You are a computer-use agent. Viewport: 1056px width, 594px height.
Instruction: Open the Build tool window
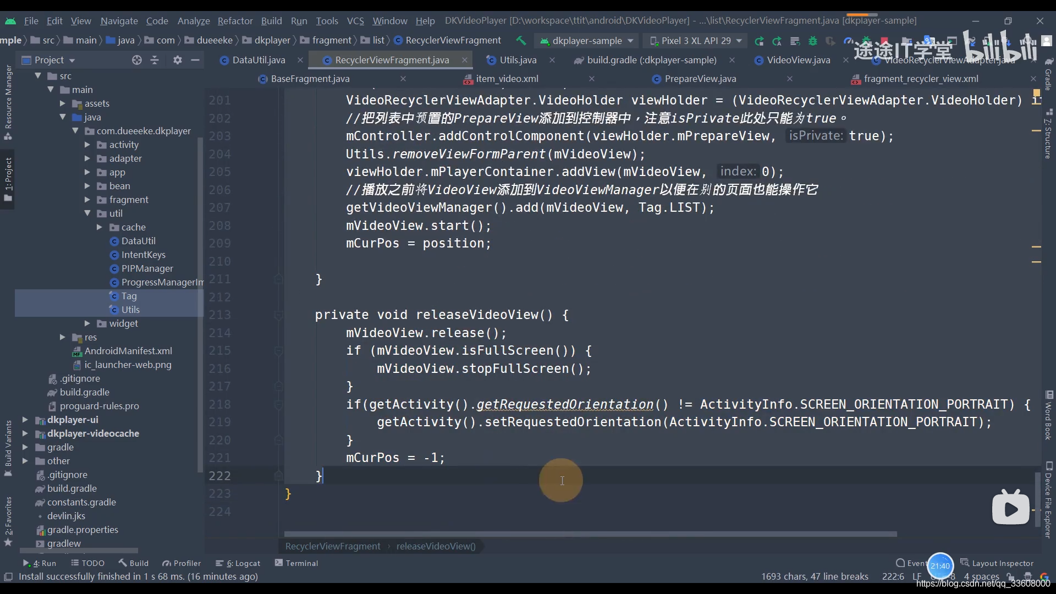point(134,563)
